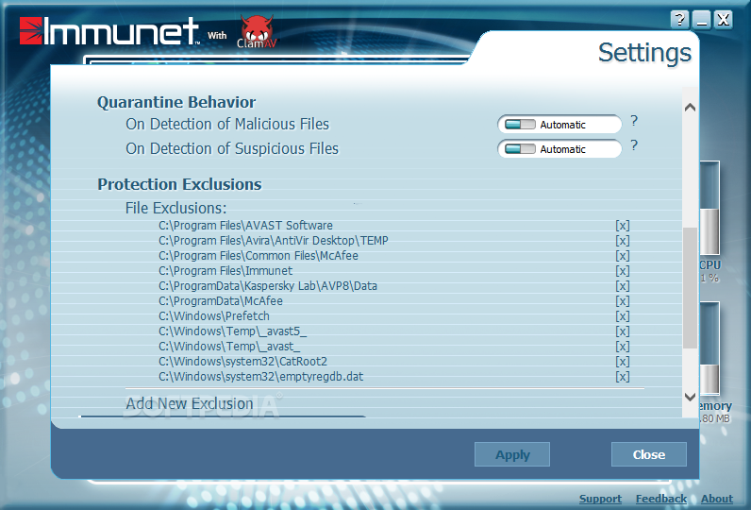Minimize the Immunet window
The image size is (751, 510).
[702, 20]
